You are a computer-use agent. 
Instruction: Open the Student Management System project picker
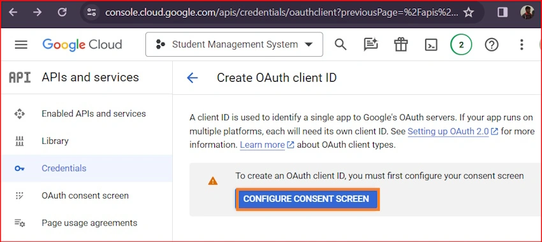click(235, 44)
